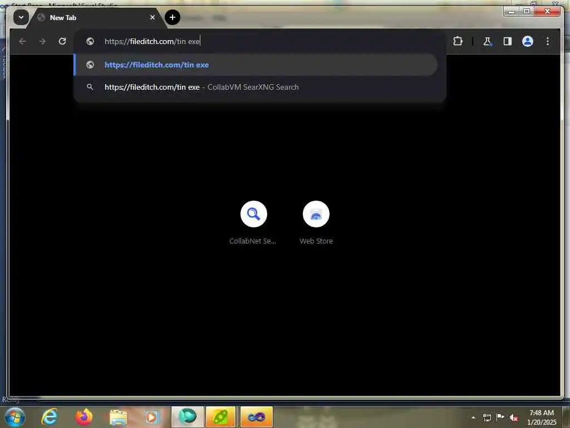Open the network tray icon
Viewport: 570px width, 428px height.
coord(487,417)
